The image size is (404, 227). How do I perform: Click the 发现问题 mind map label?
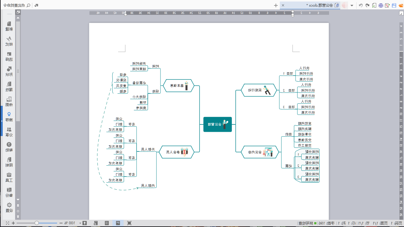pyautogui.click(x=305, y=123)
